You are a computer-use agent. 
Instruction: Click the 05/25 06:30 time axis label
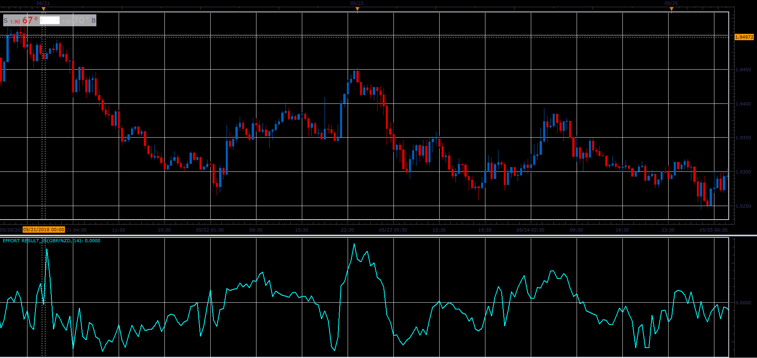point(714,230)
